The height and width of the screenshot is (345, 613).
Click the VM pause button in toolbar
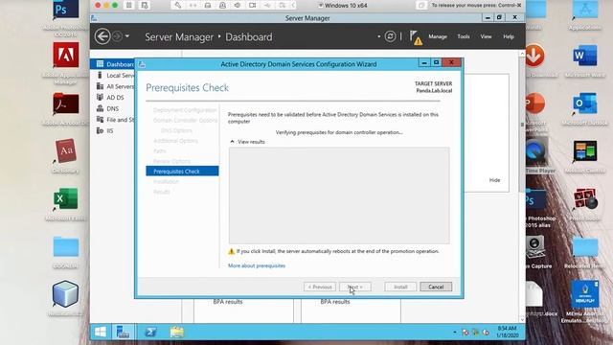point(128,5)
